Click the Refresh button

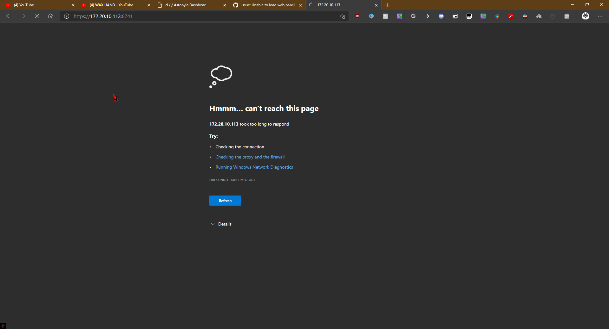225,201
